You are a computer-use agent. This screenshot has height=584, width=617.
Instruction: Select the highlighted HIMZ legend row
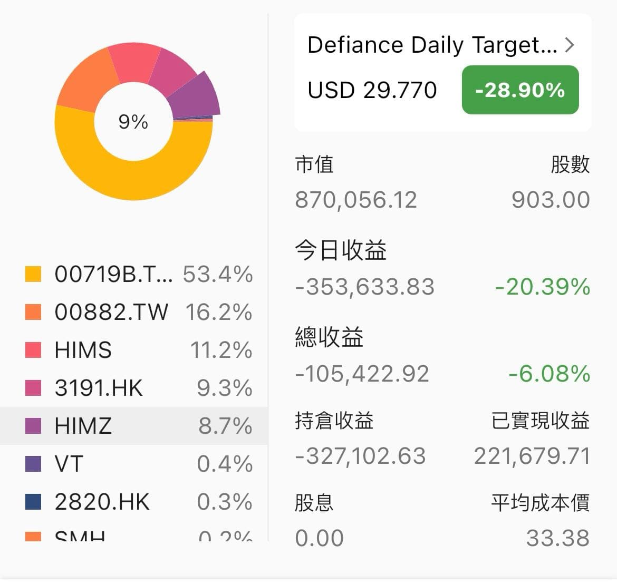tap(134, 426)
